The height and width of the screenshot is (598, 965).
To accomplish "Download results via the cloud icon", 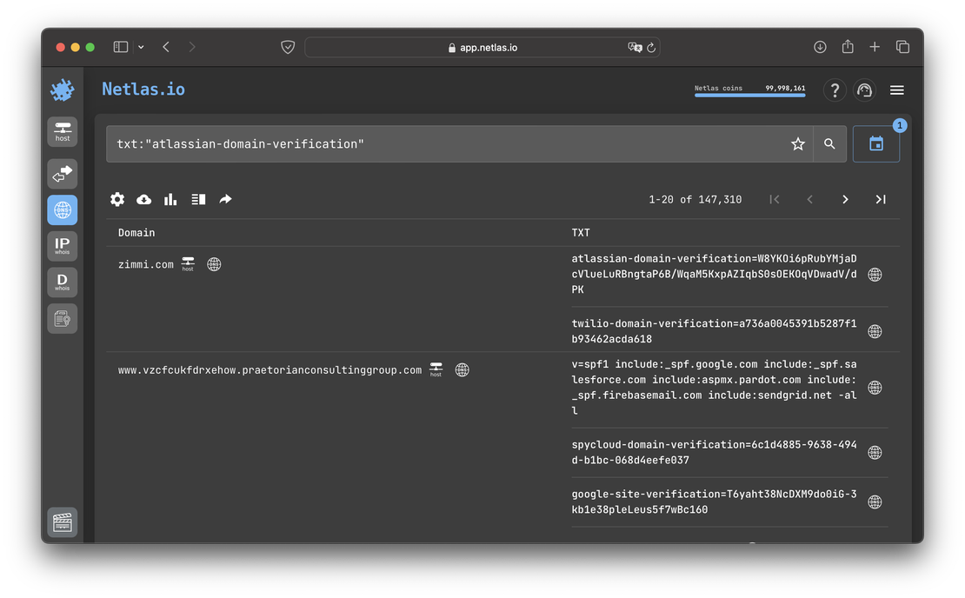I will click(x=143, y=199).
